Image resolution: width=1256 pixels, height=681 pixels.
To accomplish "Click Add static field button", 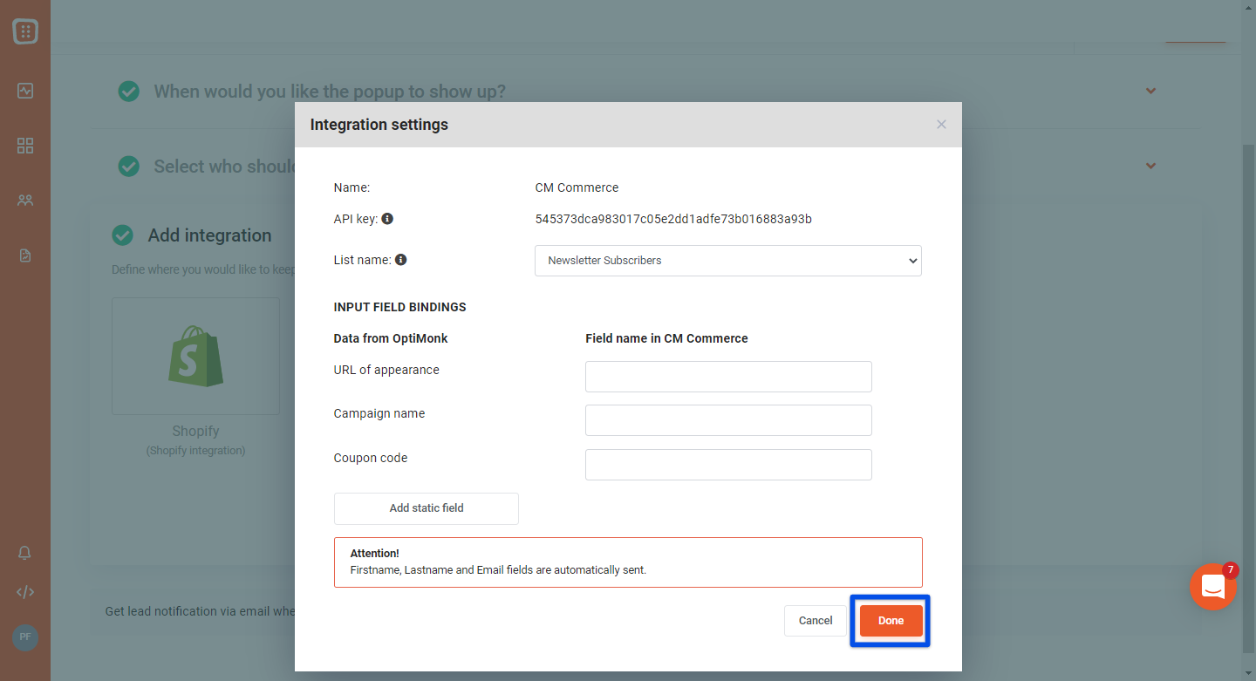I will point(427,508).
